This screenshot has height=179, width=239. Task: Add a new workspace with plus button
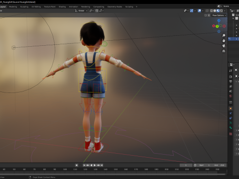[136, 7]
